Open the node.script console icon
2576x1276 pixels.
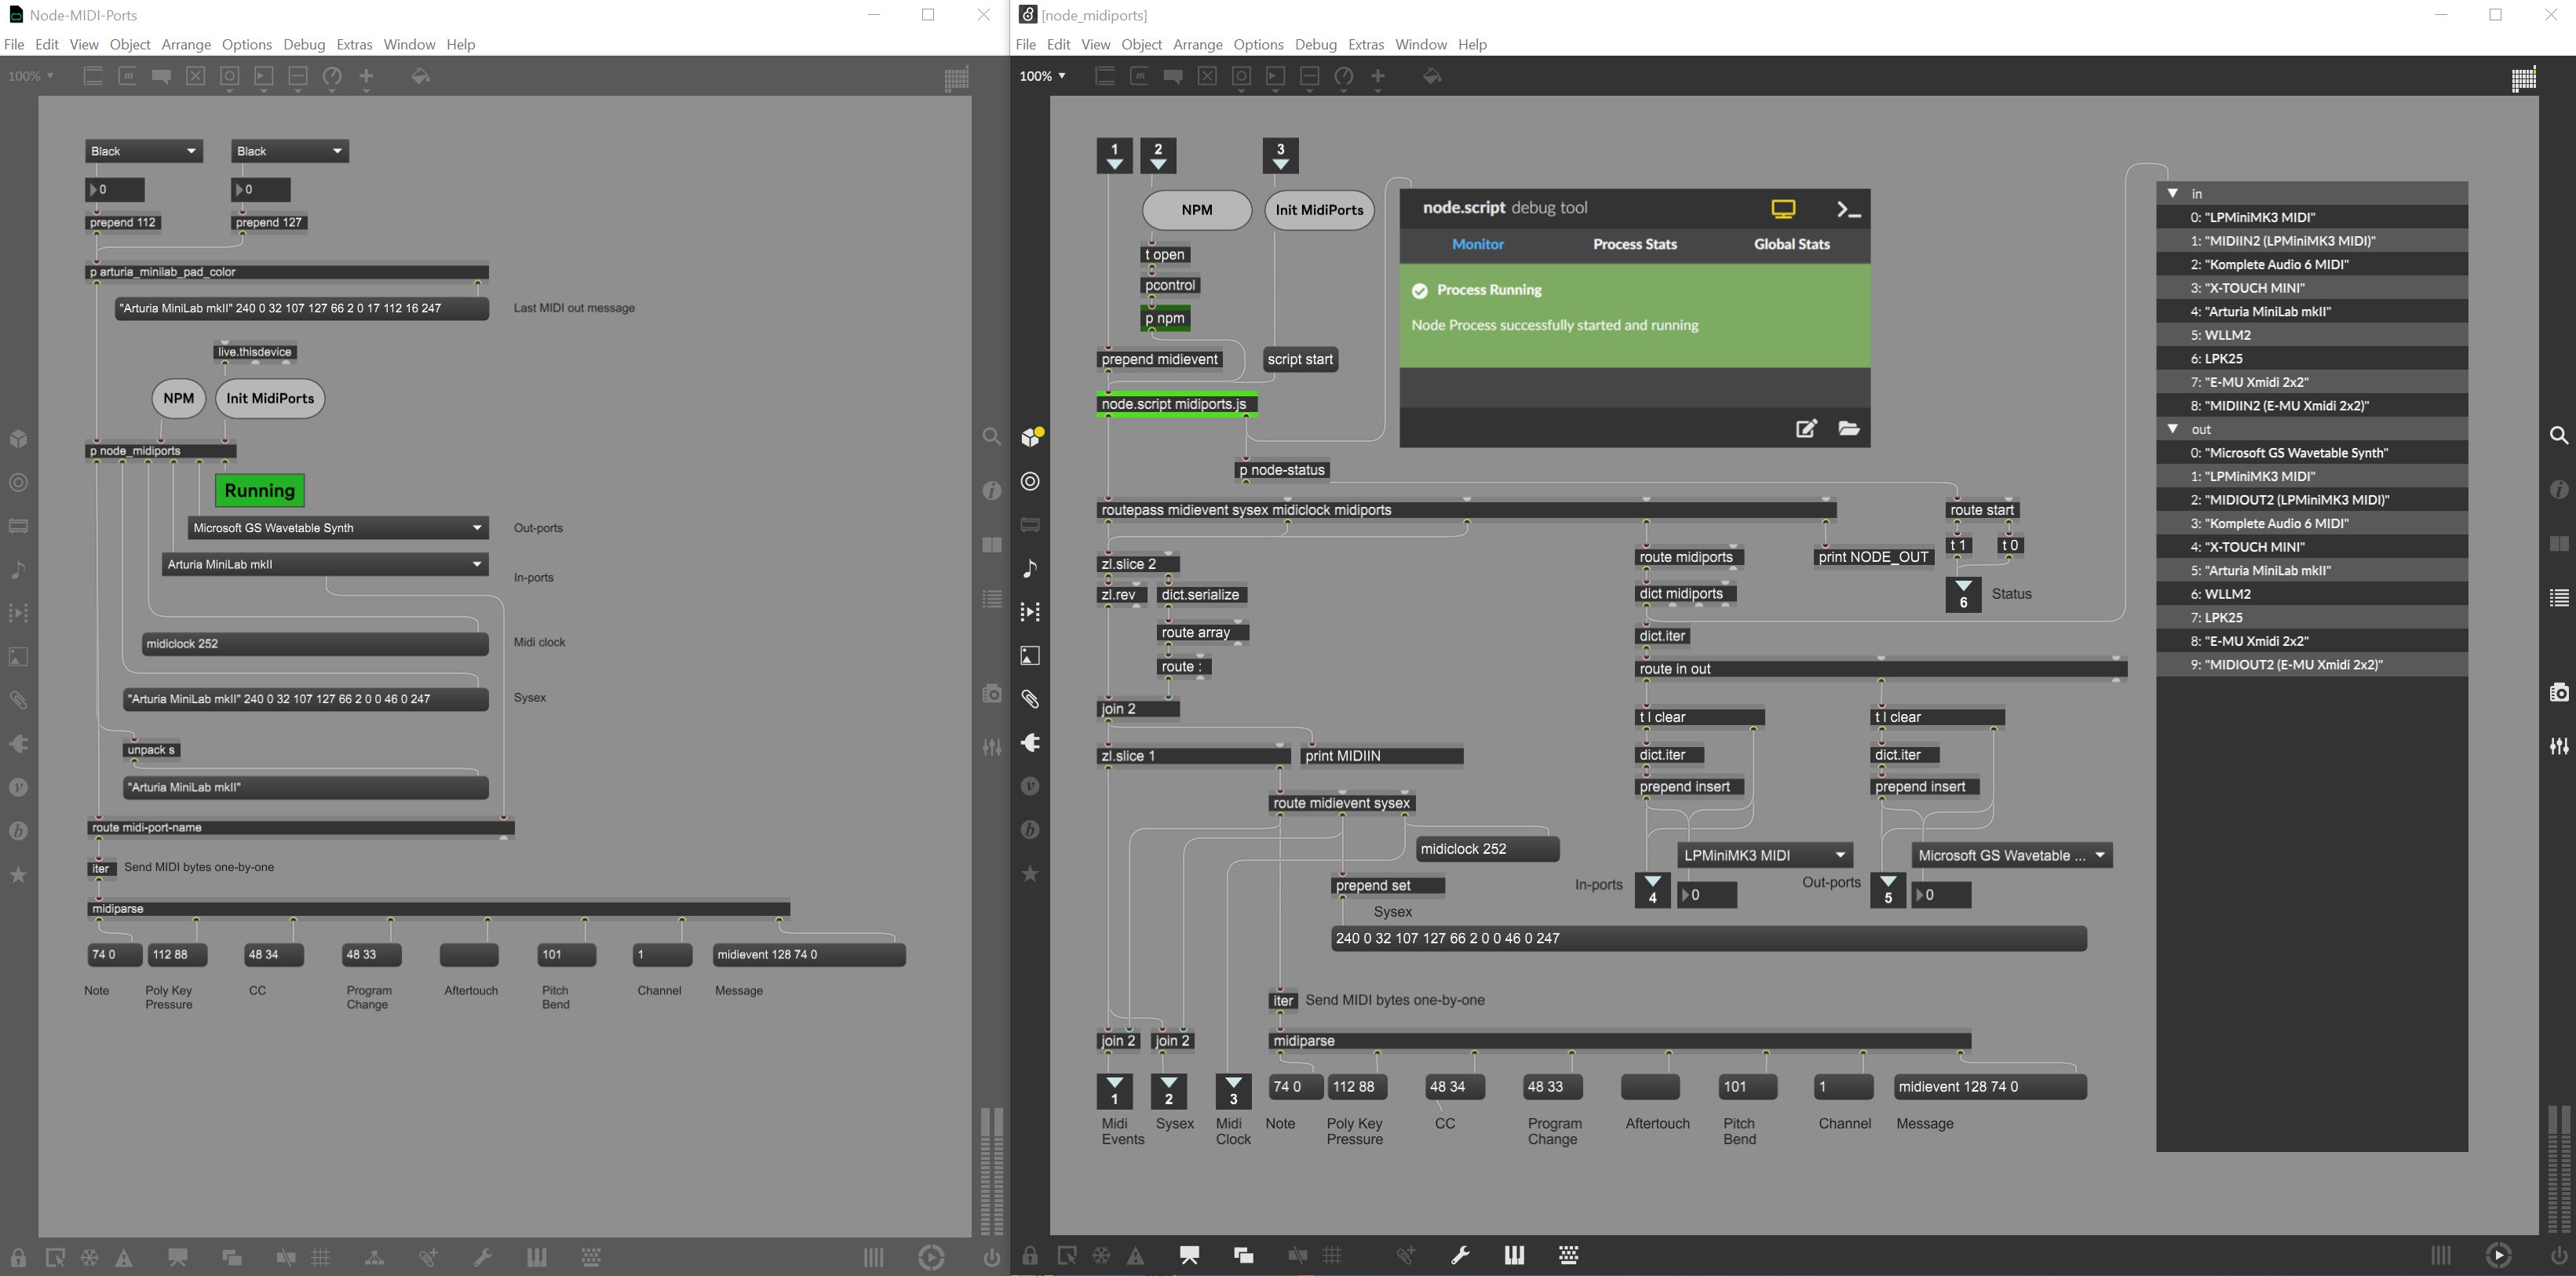pyautogui.click(x=1848, y=209)
